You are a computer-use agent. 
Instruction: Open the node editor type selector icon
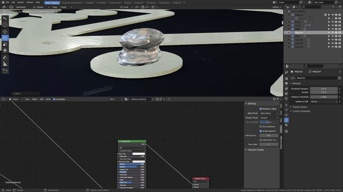[4, 99]
